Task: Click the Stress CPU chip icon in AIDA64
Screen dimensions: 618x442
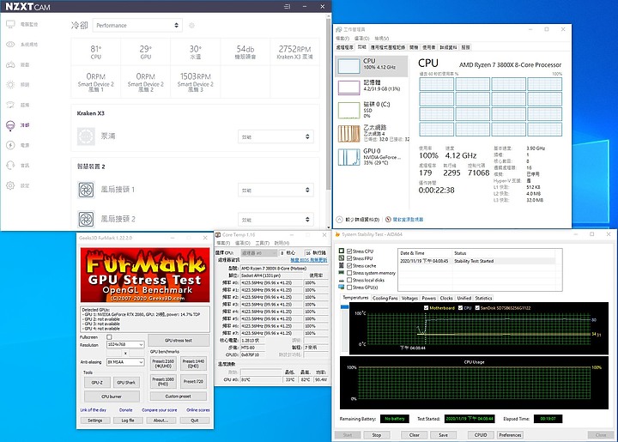Action: [342, 251]
